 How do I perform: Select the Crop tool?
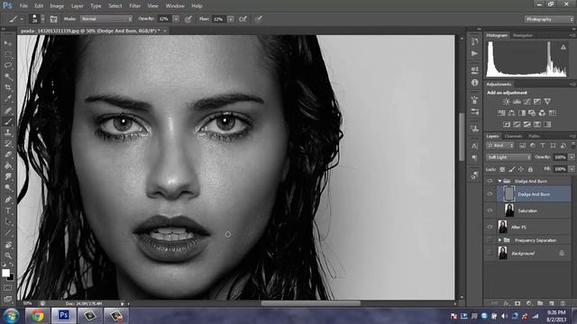[x=8, y=87]
